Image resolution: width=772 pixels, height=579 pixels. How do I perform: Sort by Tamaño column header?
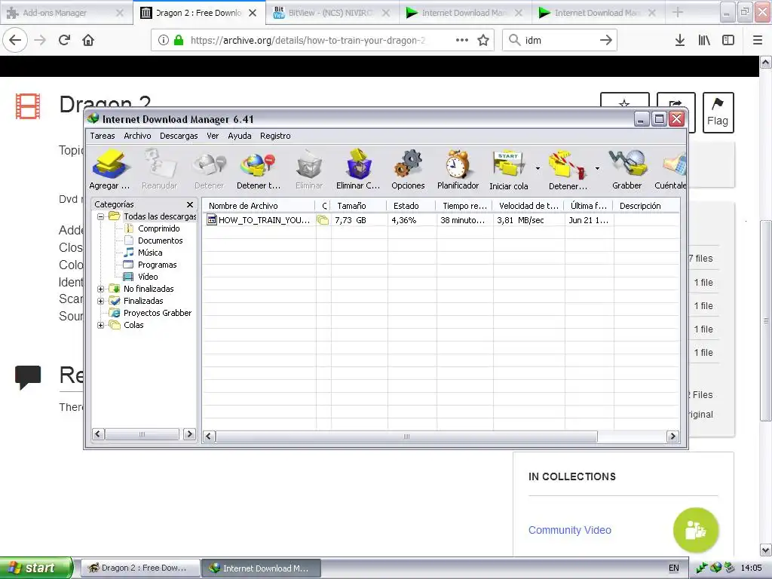pyautogui.click(x=358, y=206)
